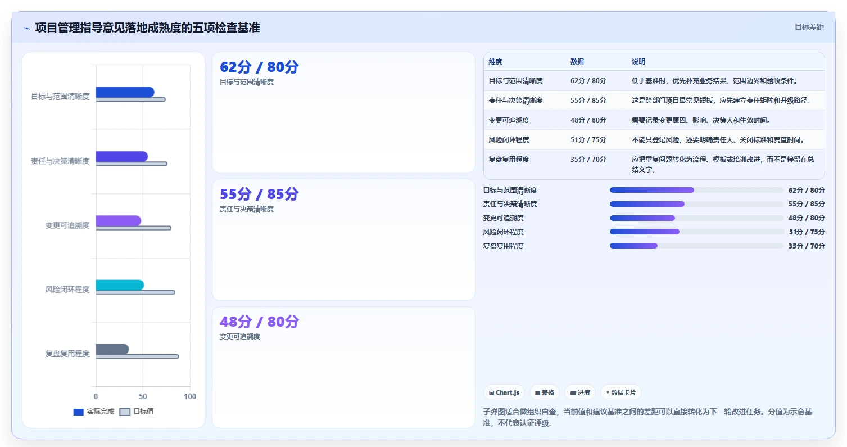Screen dimensions: 847x447
Task: Click the progress bar for 目标与范围清晰度
Action: click(696, 190)
